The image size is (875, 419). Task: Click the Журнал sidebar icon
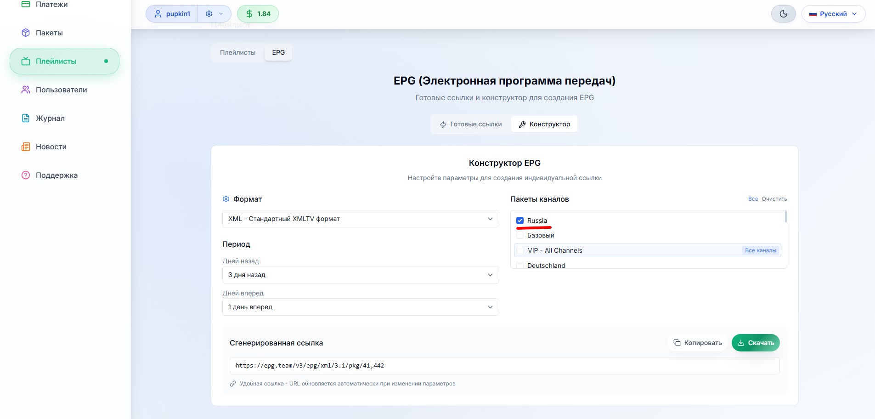26,118
